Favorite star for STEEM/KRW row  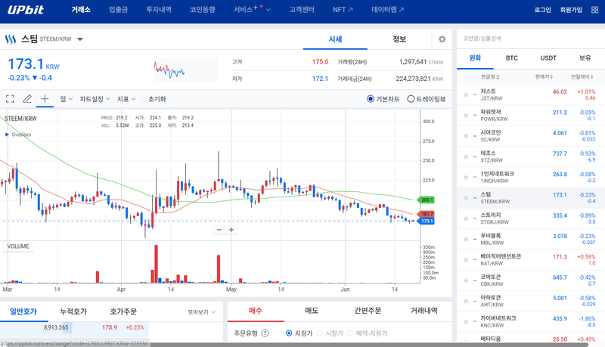(x=466, y=198)
